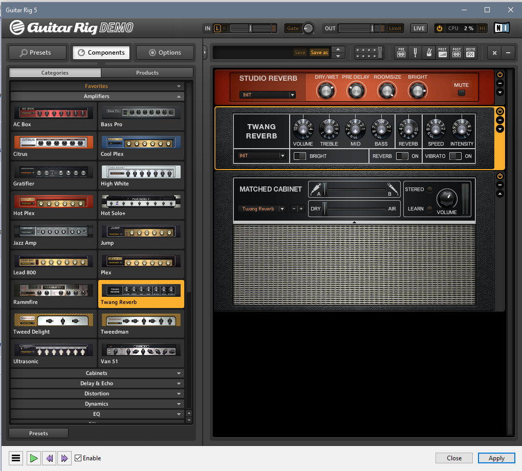Toggle the output Limit button
This screenshot has height=471, width=522.
pos(395,28)
